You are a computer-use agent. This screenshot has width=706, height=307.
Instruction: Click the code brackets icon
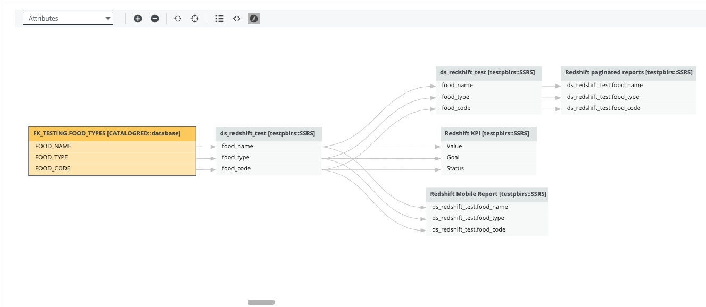click(237, 19)
